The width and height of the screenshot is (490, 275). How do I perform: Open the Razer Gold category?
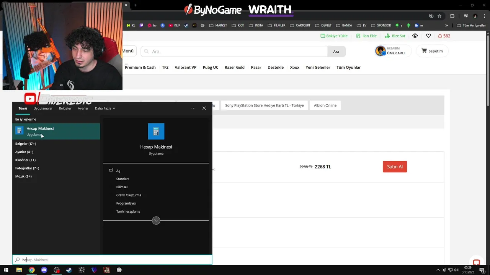(x=235, y=67)
